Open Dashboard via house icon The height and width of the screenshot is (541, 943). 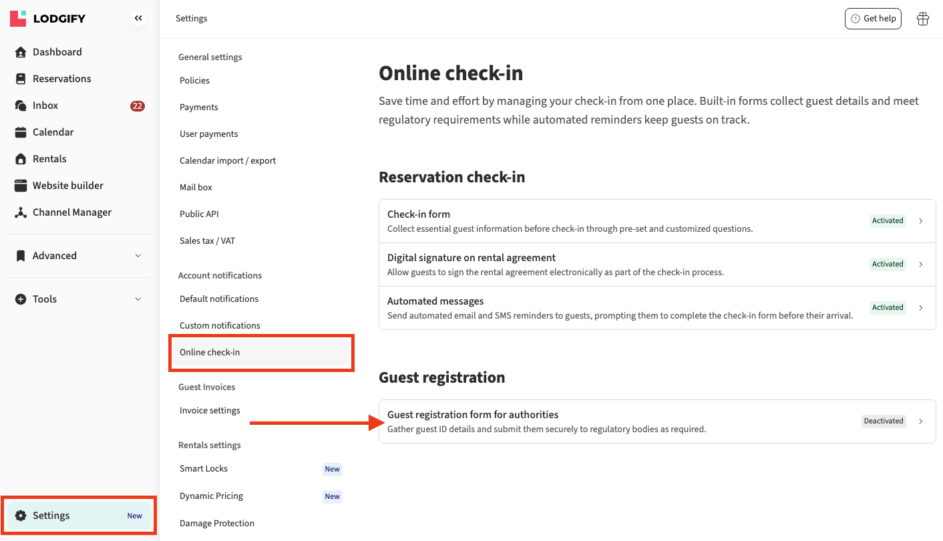pyautogui.click(x=21, y=52)
